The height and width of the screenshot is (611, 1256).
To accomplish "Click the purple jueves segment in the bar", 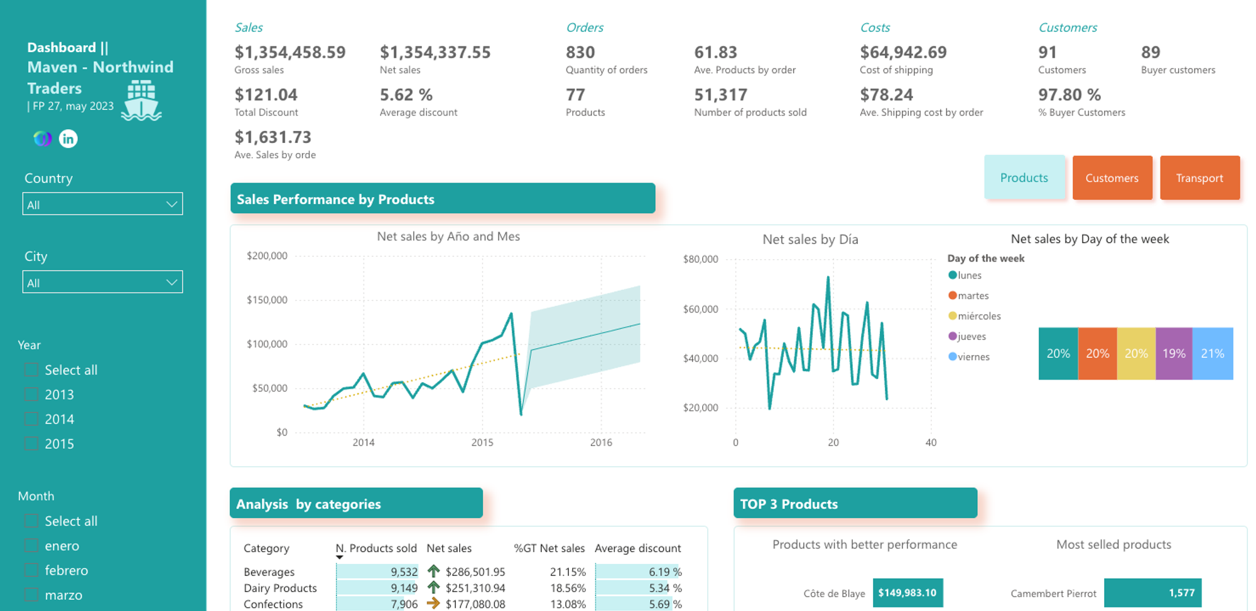I will [1174, 353].
